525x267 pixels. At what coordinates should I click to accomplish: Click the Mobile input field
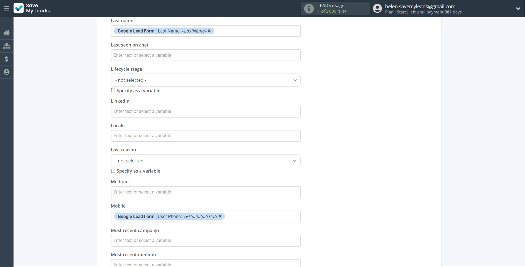[206, 216]
